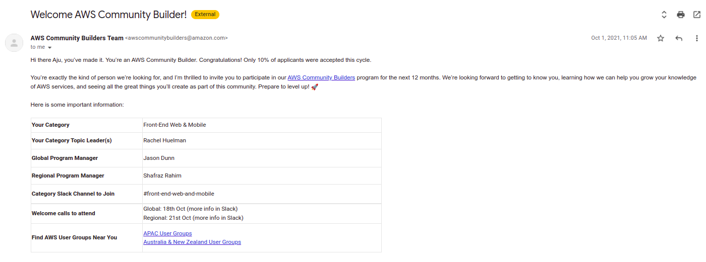
Task: Click the yellow External label
Action: point(205,14)
